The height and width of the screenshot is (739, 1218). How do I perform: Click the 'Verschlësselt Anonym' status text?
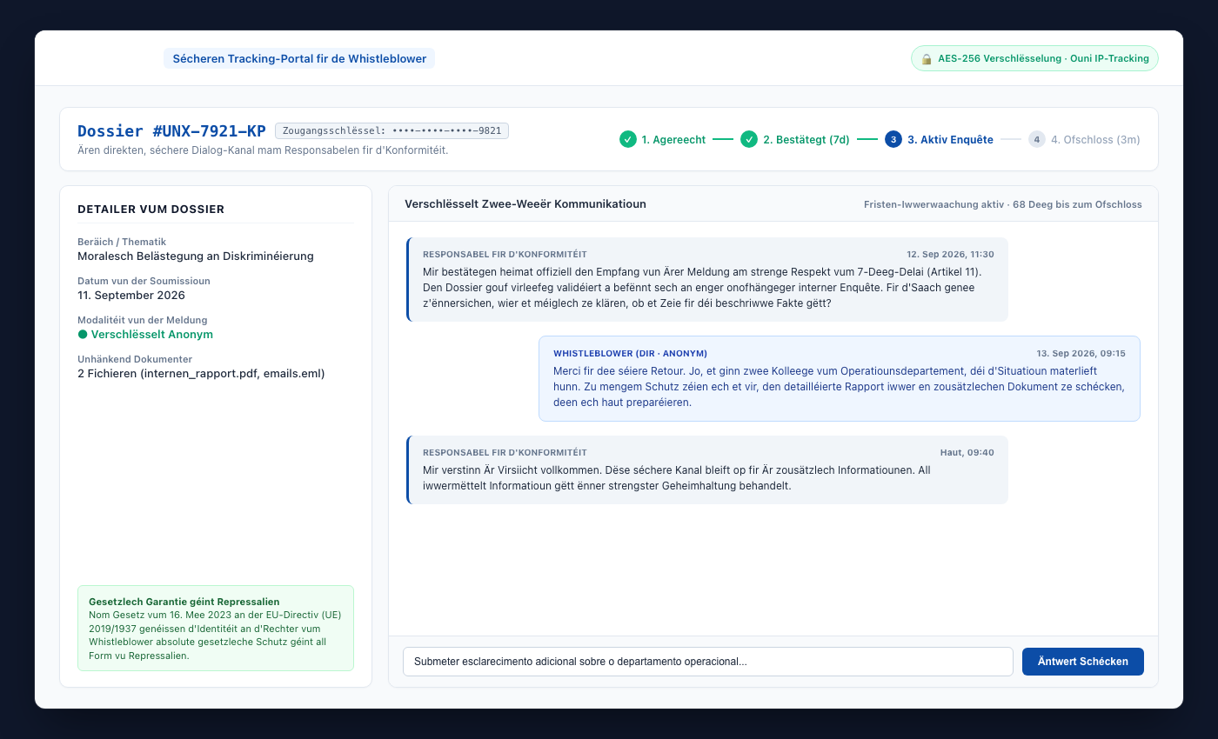click(152, 334)
